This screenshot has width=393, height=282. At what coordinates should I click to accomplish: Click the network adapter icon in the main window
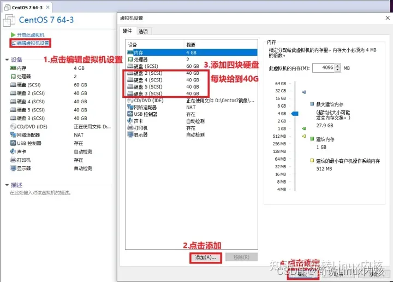(13, 135)
